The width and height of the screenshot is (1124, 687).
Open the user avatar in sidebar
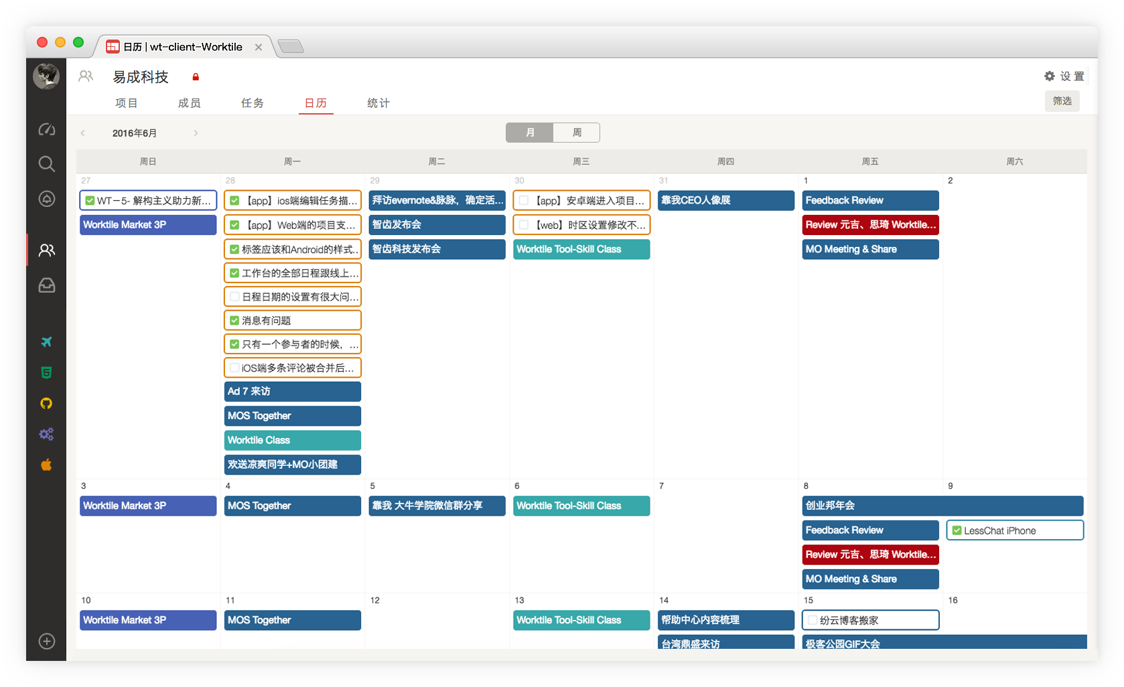46,76
